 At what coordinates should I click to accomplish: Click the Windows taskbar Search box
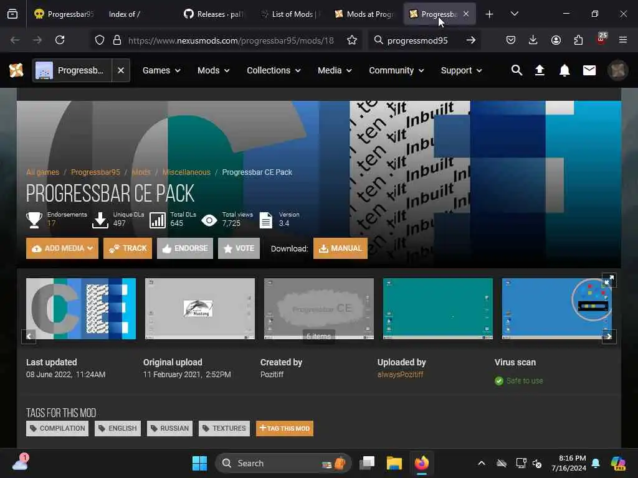283,463
